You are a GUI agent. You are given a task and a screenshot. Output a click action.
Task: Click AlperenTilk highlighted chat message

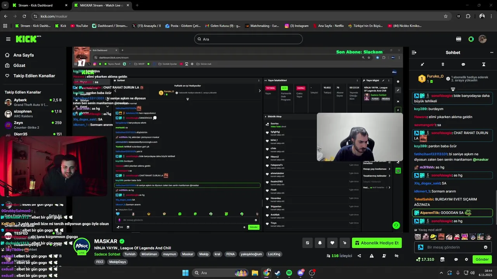tap(452, 213)
